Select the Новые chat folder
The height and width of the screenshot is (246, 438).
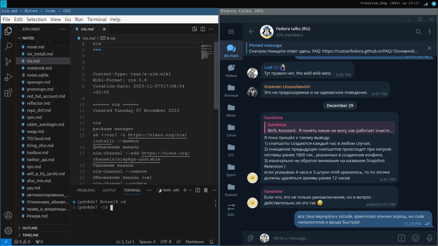click(x=231, y=70)
